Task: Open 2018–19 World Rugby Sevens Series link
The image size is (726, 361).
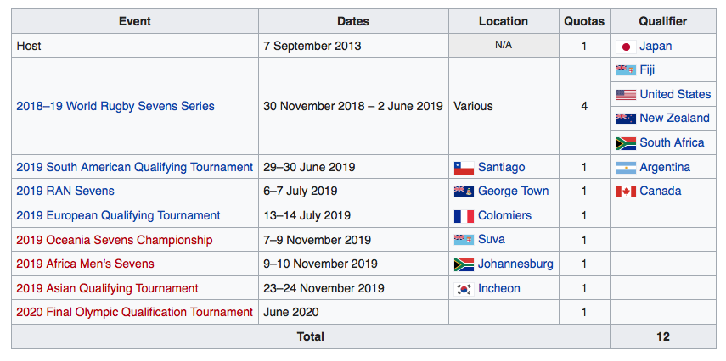Action: pos(115,107)
